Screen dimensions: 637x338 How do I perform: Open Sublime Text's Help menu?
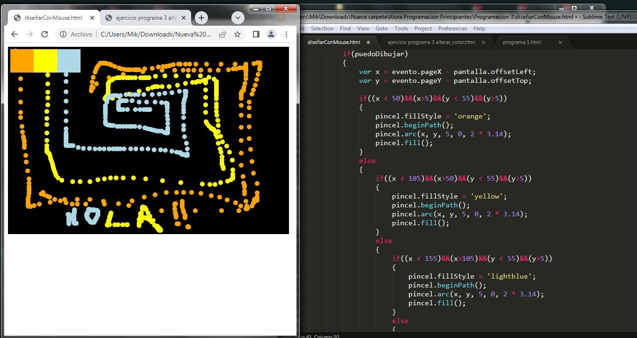point(479,29)
